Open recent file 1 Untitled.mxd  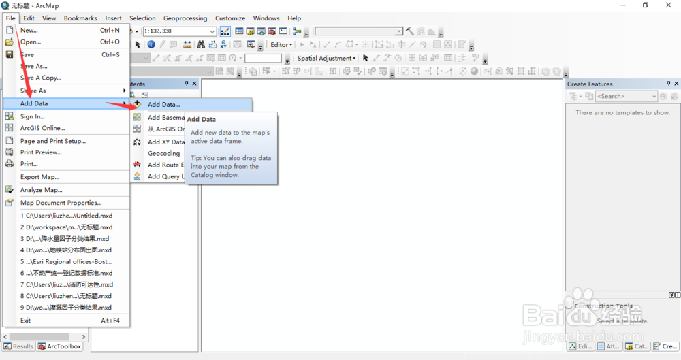[x=66, y=216]
